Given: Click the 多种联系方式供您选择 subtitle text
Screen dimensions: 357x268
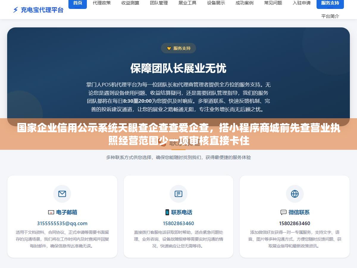Looking at the screenshot, I should point(178,157).
